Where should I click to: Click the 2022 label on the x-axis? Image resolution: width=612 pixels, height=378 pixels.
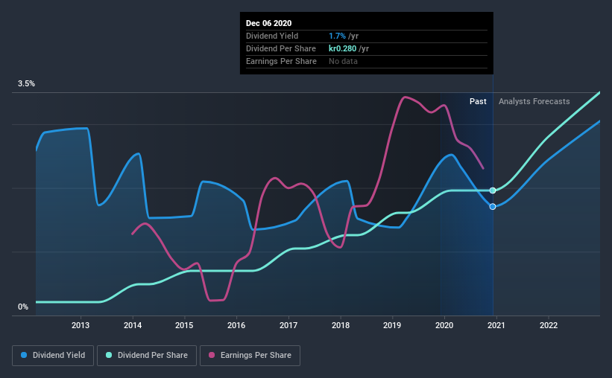point(549,325)
